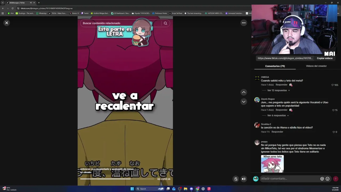Open peppy's profile avatar
341x192 pixels.
257,143
